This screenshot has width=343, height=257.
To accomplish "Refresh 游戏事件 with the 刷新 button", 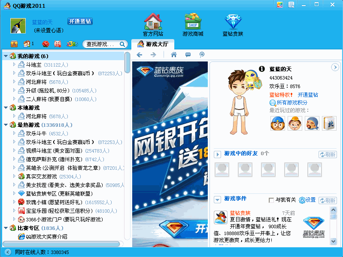I will [328, 200].
